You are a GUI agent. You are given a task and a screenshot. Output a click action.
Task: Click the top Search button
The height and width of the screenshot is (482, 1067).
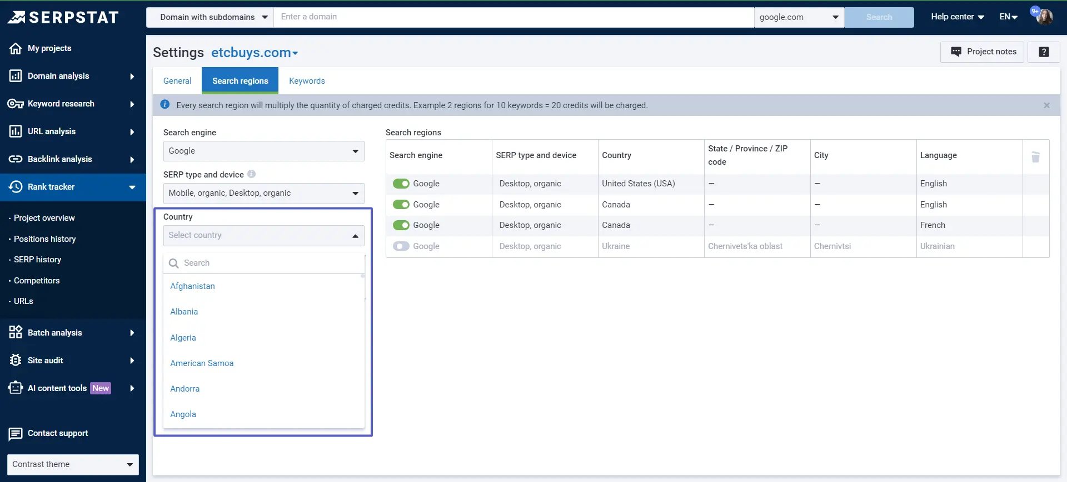coord(879,17)
